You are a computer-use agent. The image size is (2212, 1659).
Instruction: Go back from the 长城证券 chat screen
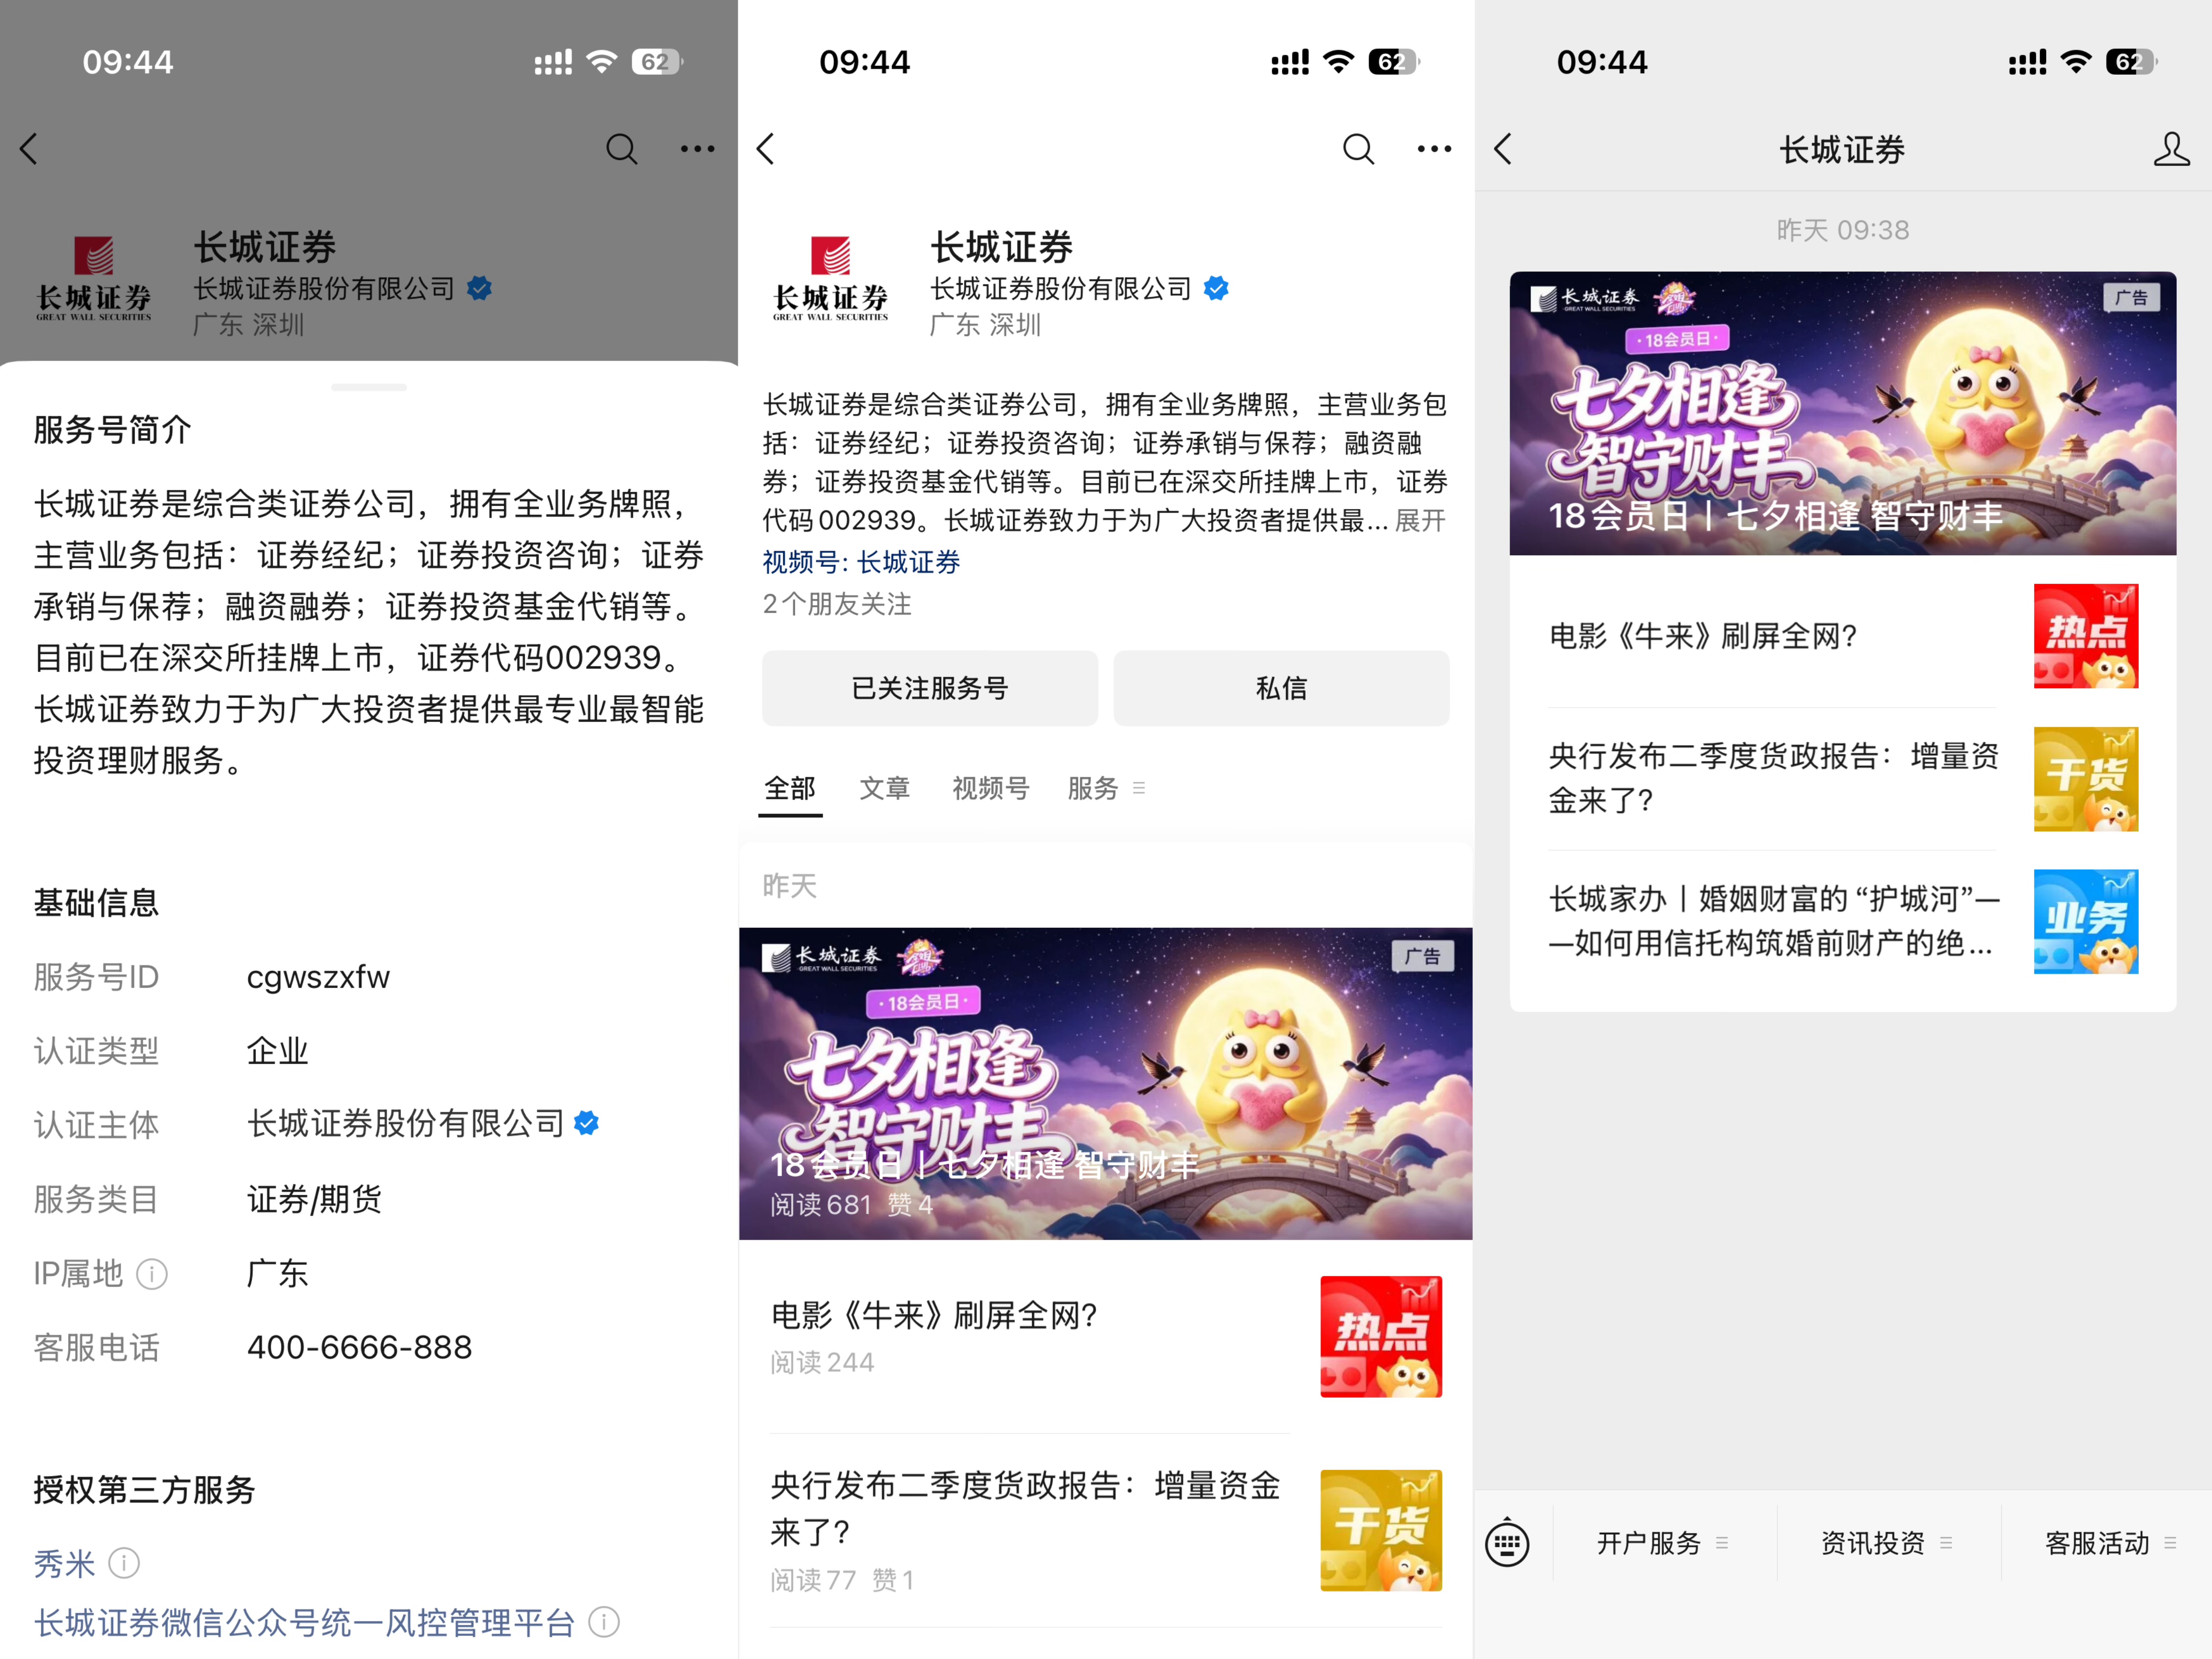(x=1503, y=149)
